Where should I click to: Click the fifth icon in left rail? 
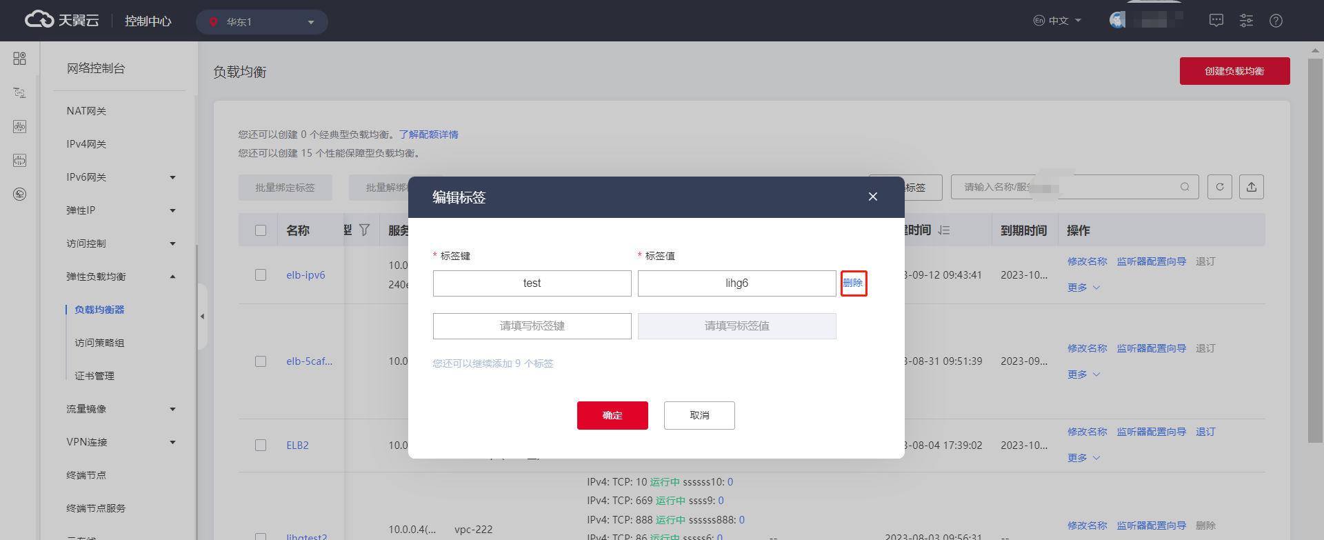(19, 194)
